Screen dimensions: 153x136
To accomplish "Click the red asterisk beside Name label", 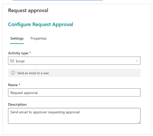I will click(x=20, y=84).
